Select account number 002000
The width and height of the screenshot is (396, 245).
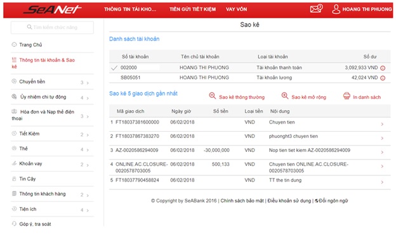(129, 68)
